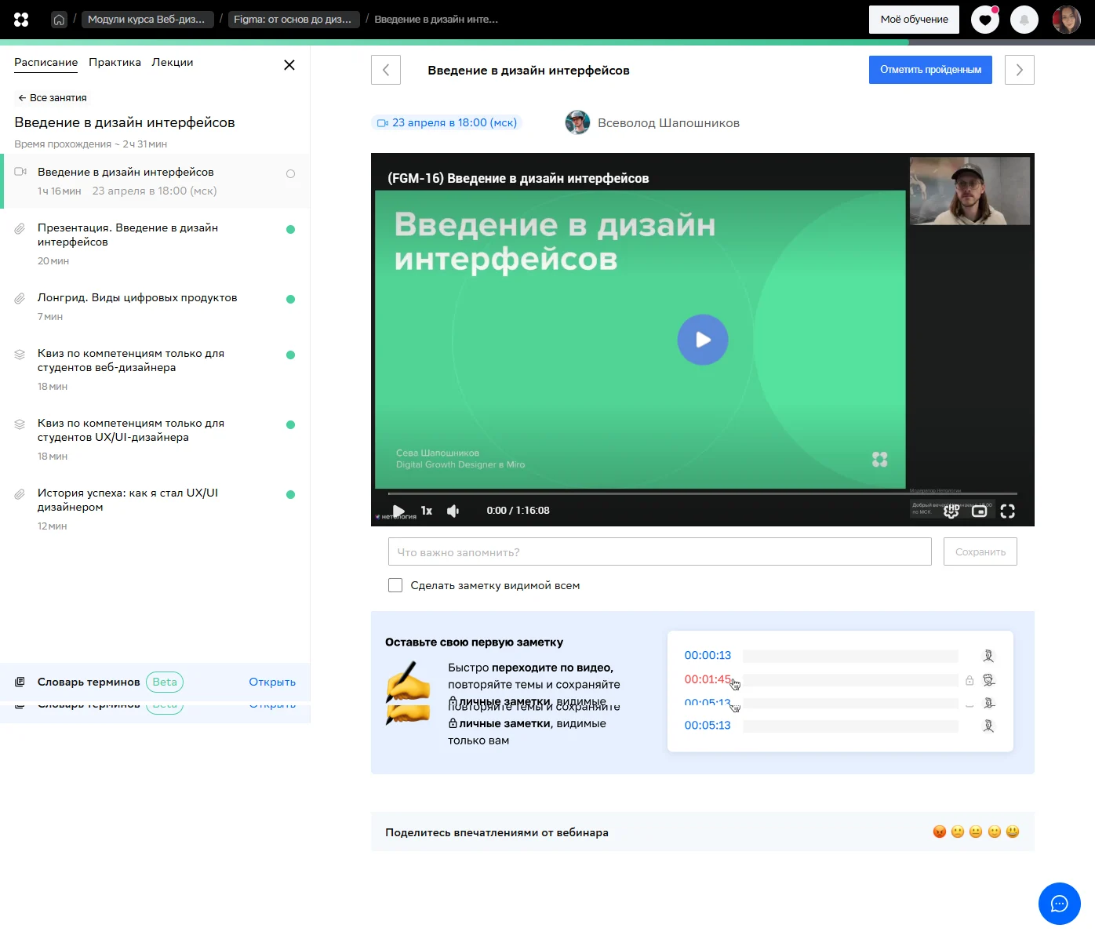Image resolution: width=1095 pixels, height=939 pixels.
Task: Open the Словарь терминов via Открыть
Action: pos(272,682)
